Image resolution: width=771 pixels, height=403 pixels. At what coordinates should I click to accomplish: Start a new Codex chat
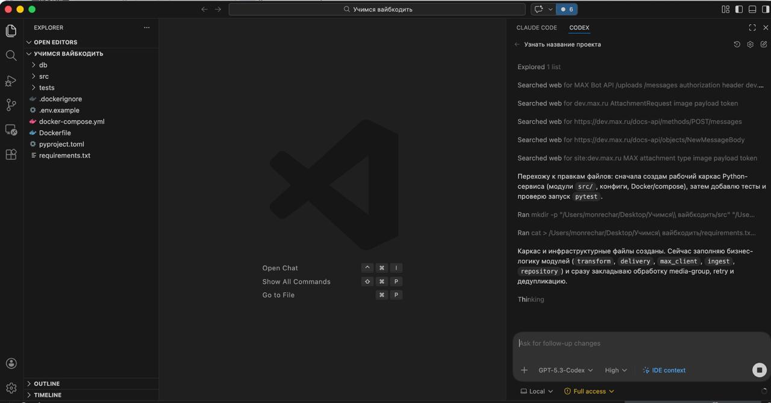pos(764,45)
